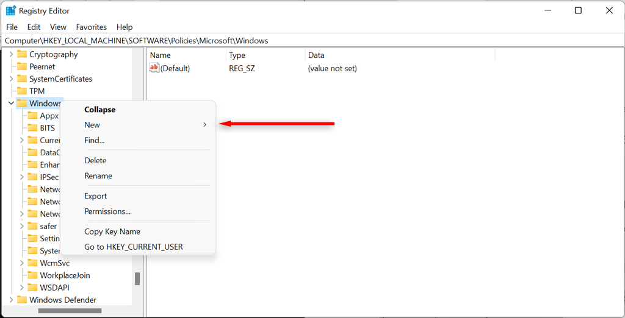Screen dimensions: 625x318
Task: Open the Favorites menu
Action: pyautogui.click(x=91, y=27)
